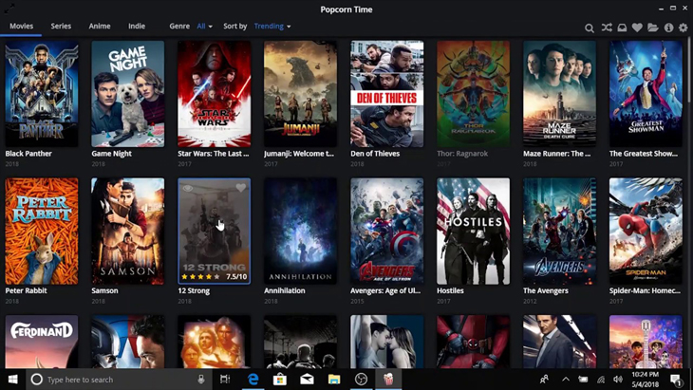Open the Black Panther poster

point(42,94)
